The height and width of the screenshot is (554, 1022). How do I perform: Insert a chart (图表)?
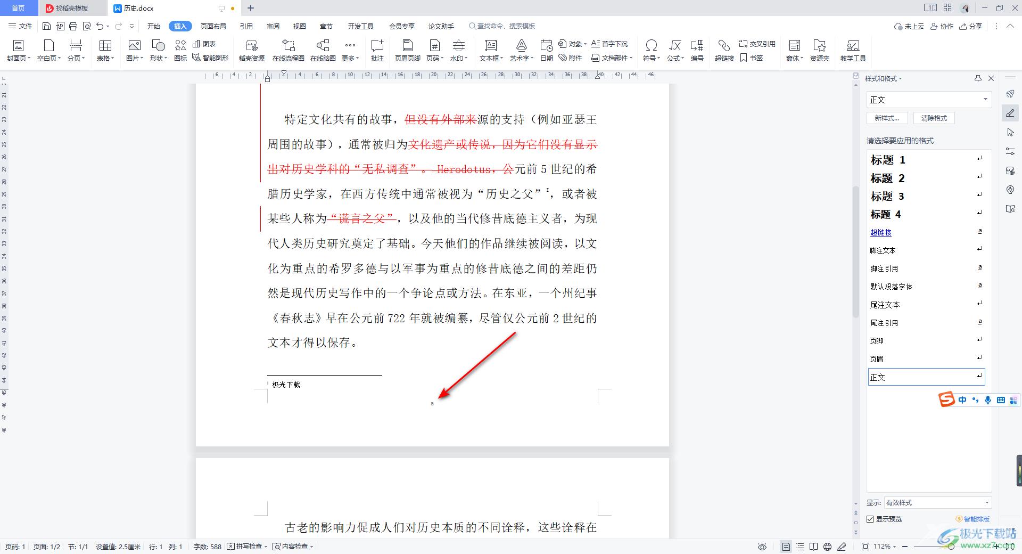(204, 44)
